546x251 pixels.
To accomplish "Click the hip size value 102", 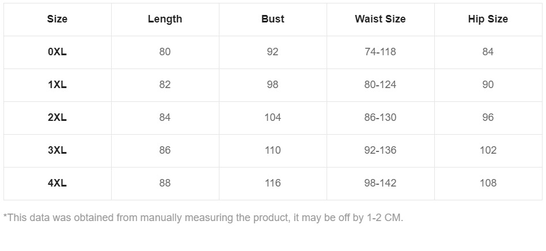I will click(x=488, y=150).
